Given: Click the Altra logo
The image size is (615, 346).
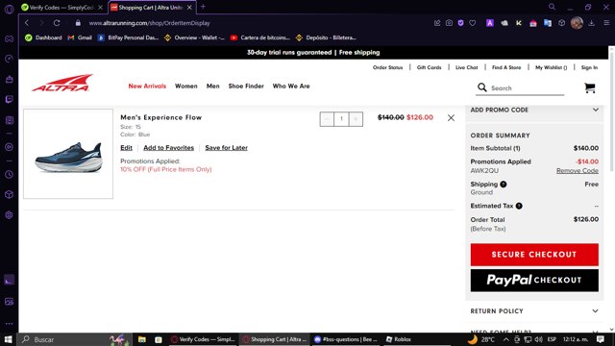Looking at the screenshot, I should pyautogui.click(x=62, y=83).
